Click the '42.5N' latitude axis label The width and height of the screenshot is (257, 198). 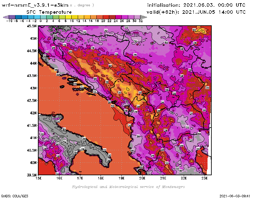pyautogui.click(x=31, y=100)
